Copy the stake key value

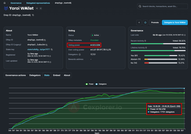click(52, 50)
